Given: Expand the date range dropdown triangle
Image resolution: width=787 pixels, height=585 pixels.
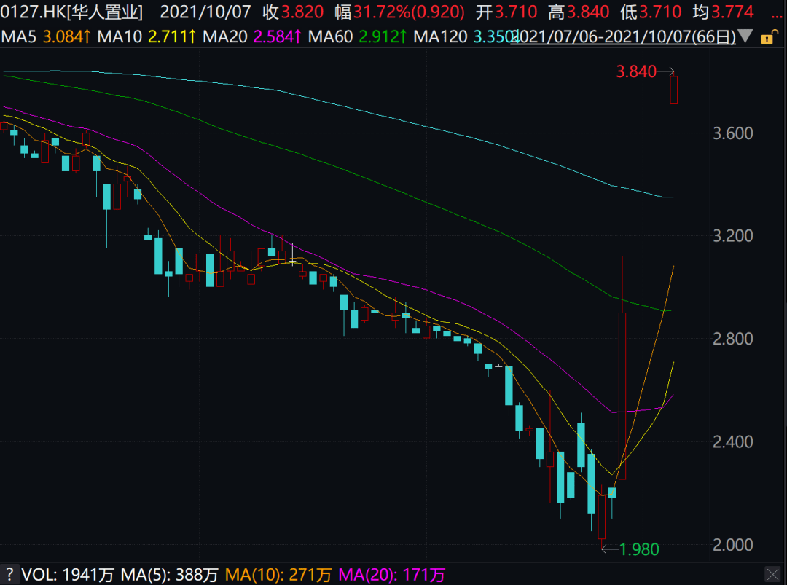Looking at the screenshot, I should (746, 36).
